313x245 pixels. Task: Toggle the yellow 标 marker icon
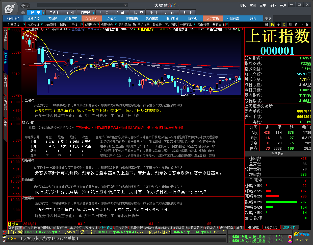[x=272, y=25]
